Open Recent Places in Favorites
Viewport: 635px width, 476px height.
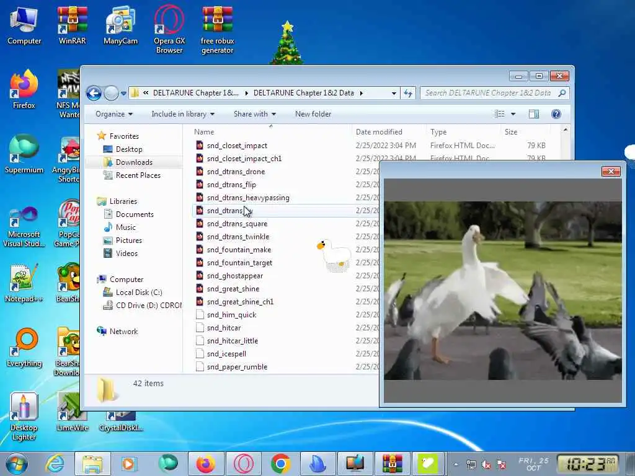[138, 175]
